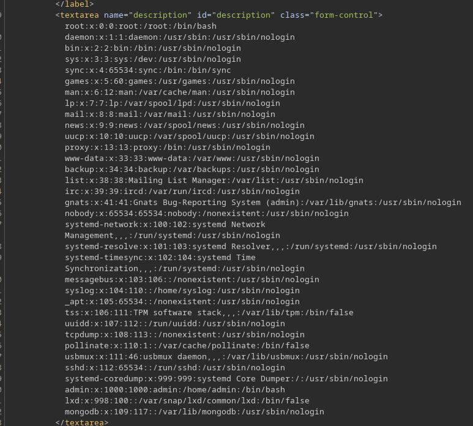Click the messagebus:x:103:106 line
Viewport: 473px width, 426px height.
click(192, 280)
